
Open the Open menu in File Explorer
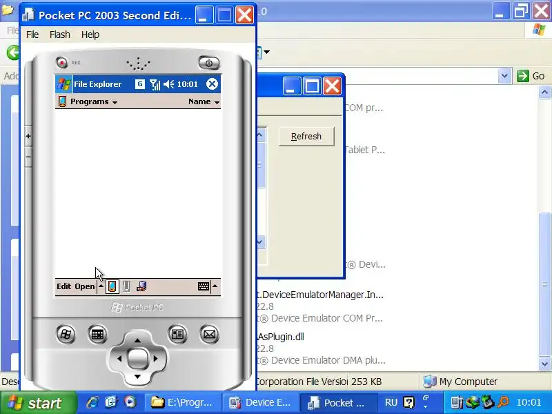coord(85,286)
